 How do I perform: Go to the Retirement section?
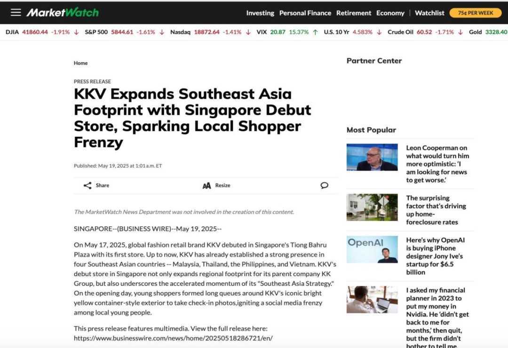pyautogui.click(x=354, y=13)
